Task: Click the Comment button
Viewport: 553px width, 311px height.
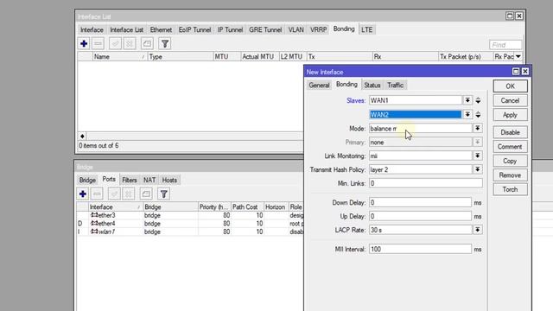Action: pos(510,147)
